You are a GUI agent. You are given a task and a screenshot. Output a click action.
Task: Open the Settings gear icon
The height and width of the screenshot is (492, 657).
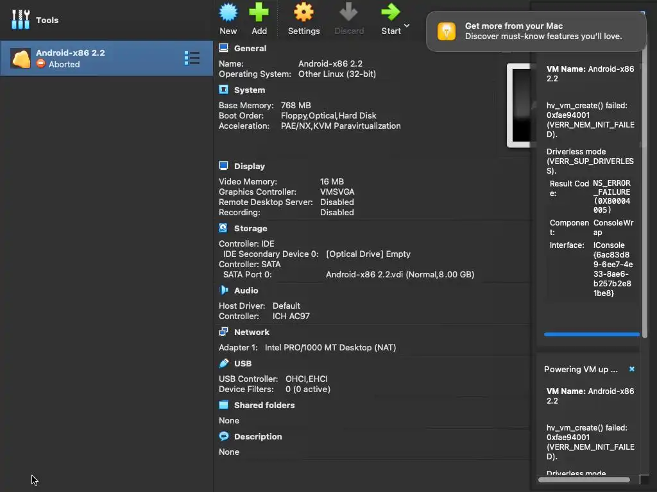pyautogui.click(x=303, y=13)
